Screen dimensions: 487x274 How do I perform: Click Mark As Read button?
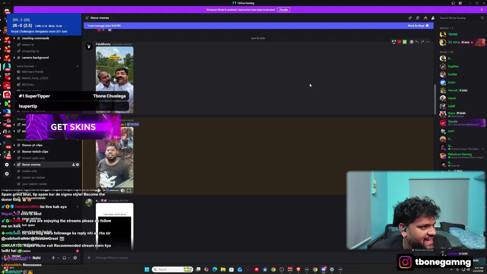click(419, 25)
